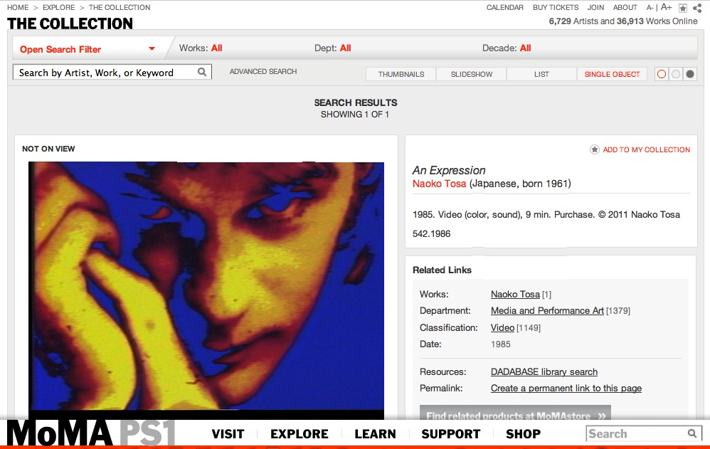This screenshot has width=710, height=449.
Task: Expand the Open Search Filter dropdown arrow
Action: [x=152, y=48]
